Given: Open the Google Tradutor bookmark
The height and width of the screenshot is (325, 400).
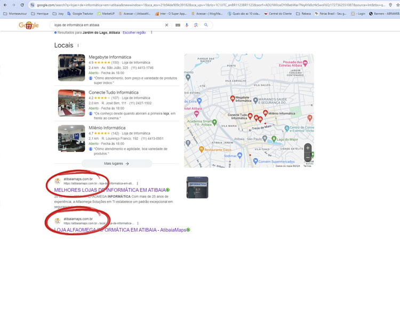Looking at the screenshot, I should [80, 14].
